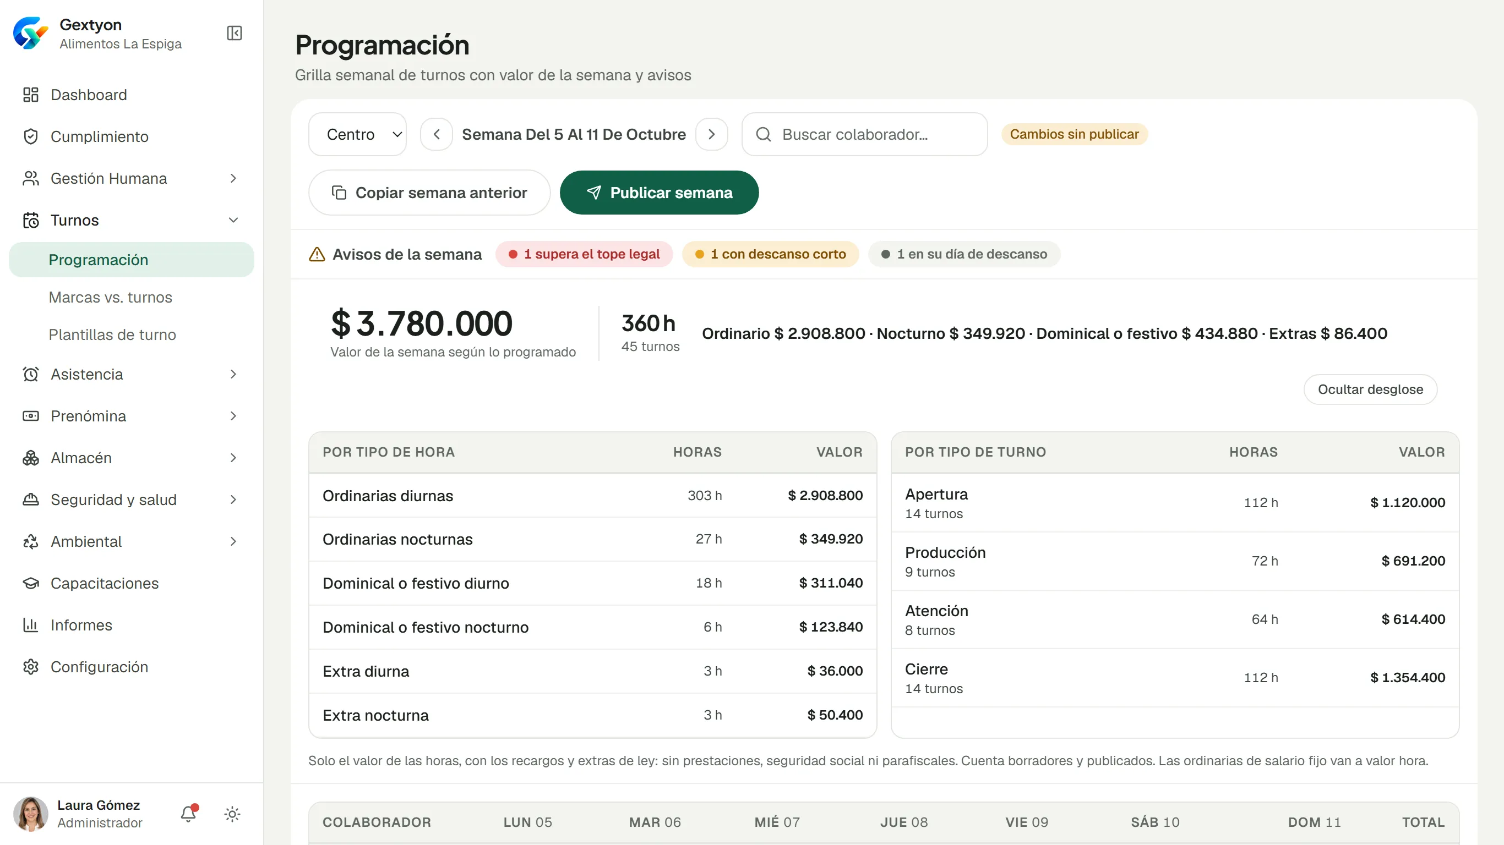Click the Buscar colaborador search field
1504x845 pixels.
[864, 134]
